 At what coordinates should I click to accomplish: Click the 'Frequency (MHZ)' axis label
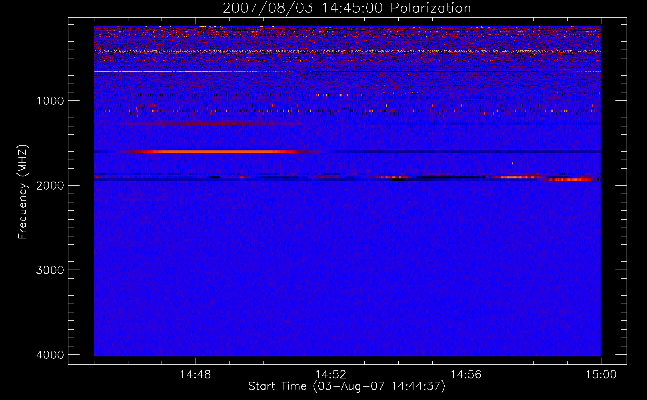click(23, 192)
